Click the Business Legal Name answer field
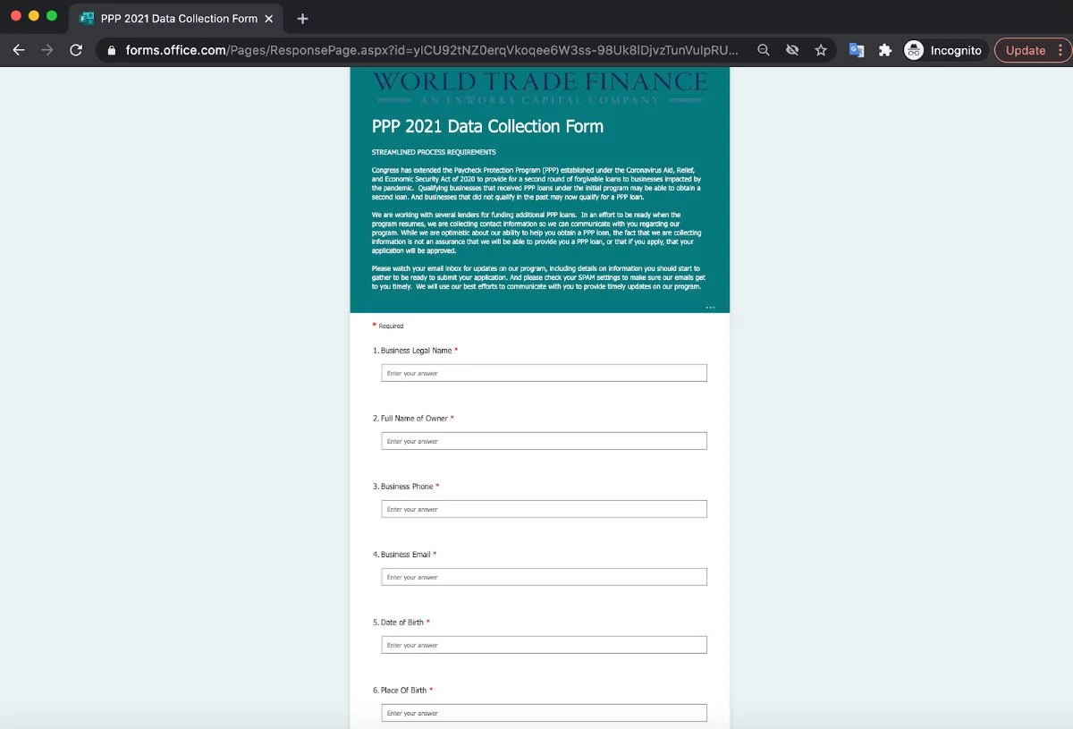This screenshot has width=1073, height=729. pyautogui.click(x=544, y=373)
